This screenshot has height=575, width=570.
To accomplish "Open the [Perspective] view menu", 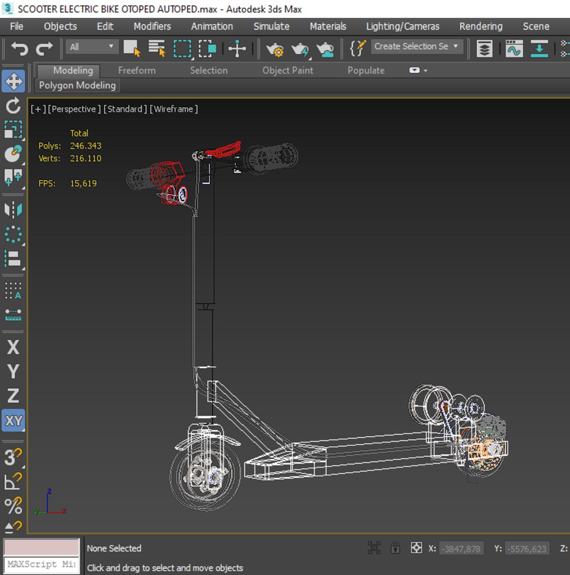I will coord(74,109).
